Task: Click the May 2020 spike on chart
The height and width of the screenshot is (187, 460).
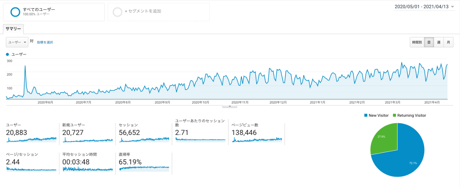Action: point(25,66)
